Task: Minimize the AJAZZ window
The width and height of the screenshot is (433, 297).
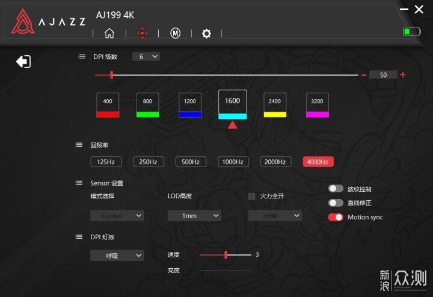Action: point(404,10)
